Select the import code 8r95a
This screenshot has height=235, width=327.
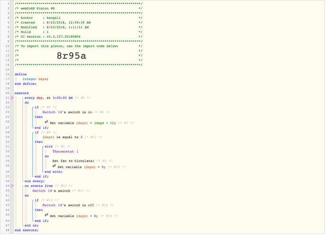(x=71, y=56)
